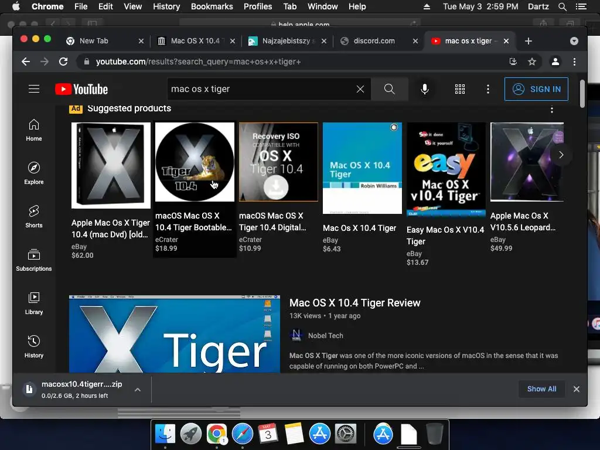Open Chrome's three-dot menu
600x450 pixels.
[x=574, y=62]
